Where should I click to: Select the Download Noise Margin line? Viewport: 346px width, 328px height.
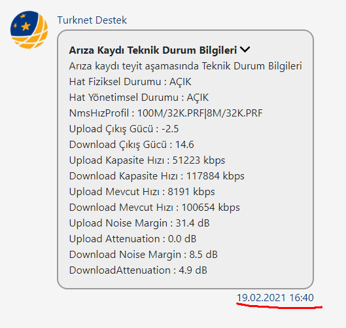[x=143, y=255]
